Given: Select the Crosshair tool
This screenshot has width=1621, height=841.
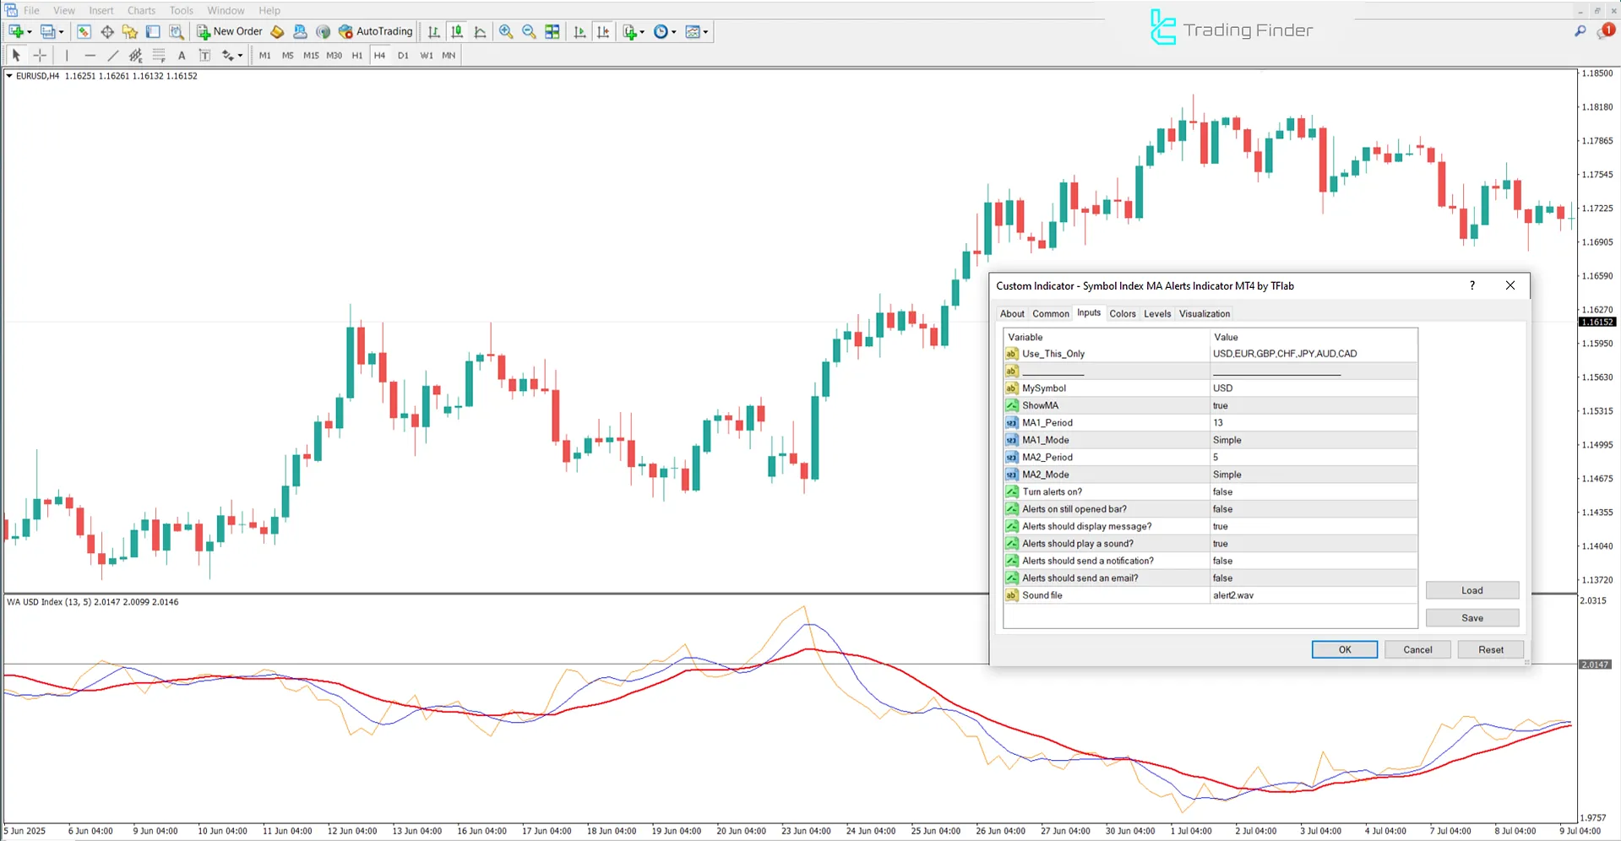Looking at the screenshot, I should pyautogui.click(x=40, y=55).
